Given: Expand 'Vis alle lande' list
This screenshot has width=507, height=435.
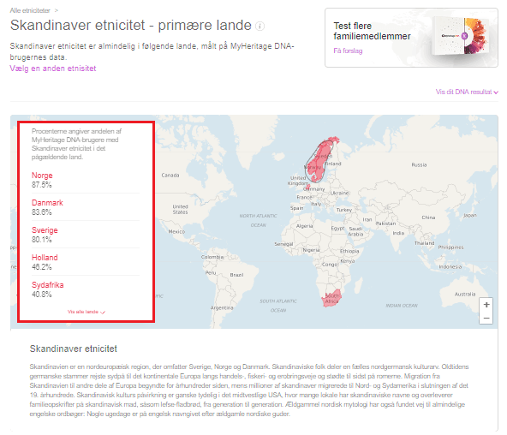Looking at the screenshot, I should [86, 312].
